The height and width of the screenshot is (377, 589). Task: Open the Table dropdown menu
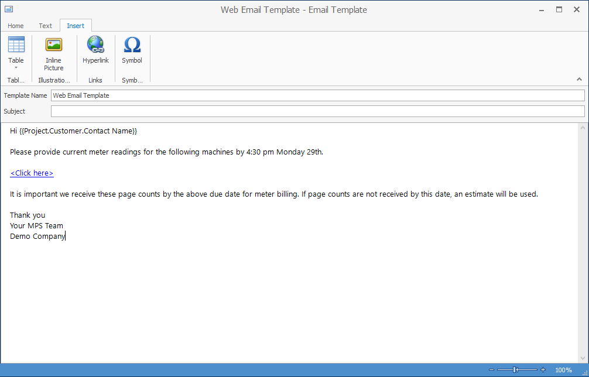tap(16, 68)
